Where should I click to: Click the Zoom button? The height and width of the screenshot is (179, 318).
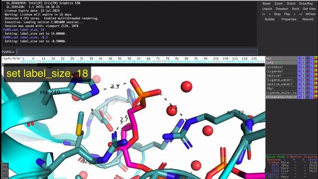coord(279,3)
